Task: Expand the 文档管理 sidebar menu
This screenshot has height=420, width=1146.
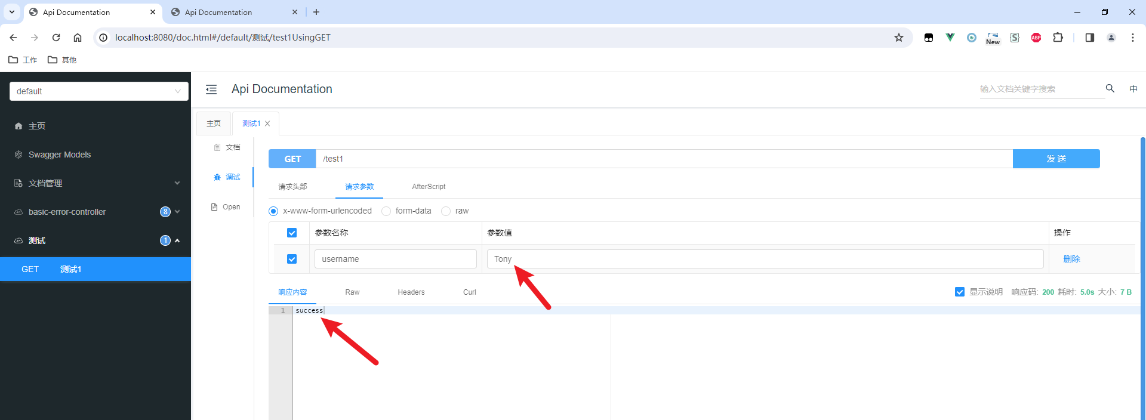Action: [x=95, y=183]
